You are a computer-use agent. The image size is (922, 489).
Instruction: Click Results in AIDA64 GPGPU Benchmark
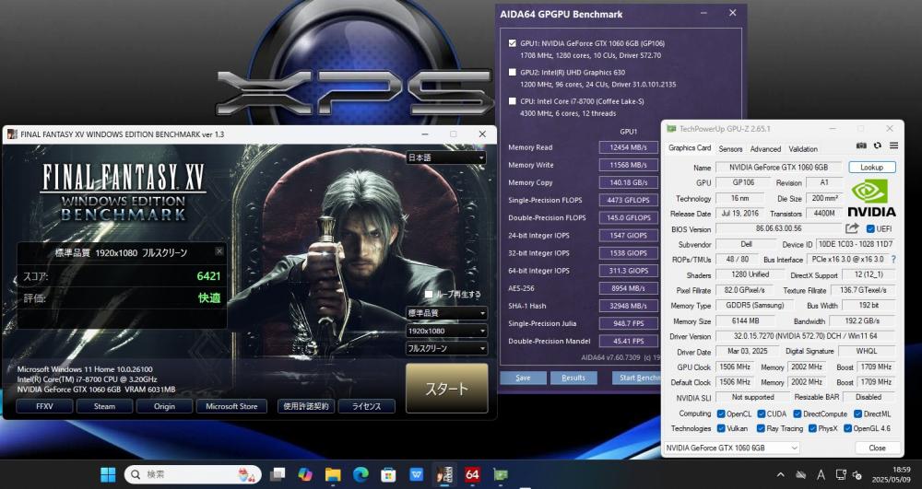click(x=573, y=378)
